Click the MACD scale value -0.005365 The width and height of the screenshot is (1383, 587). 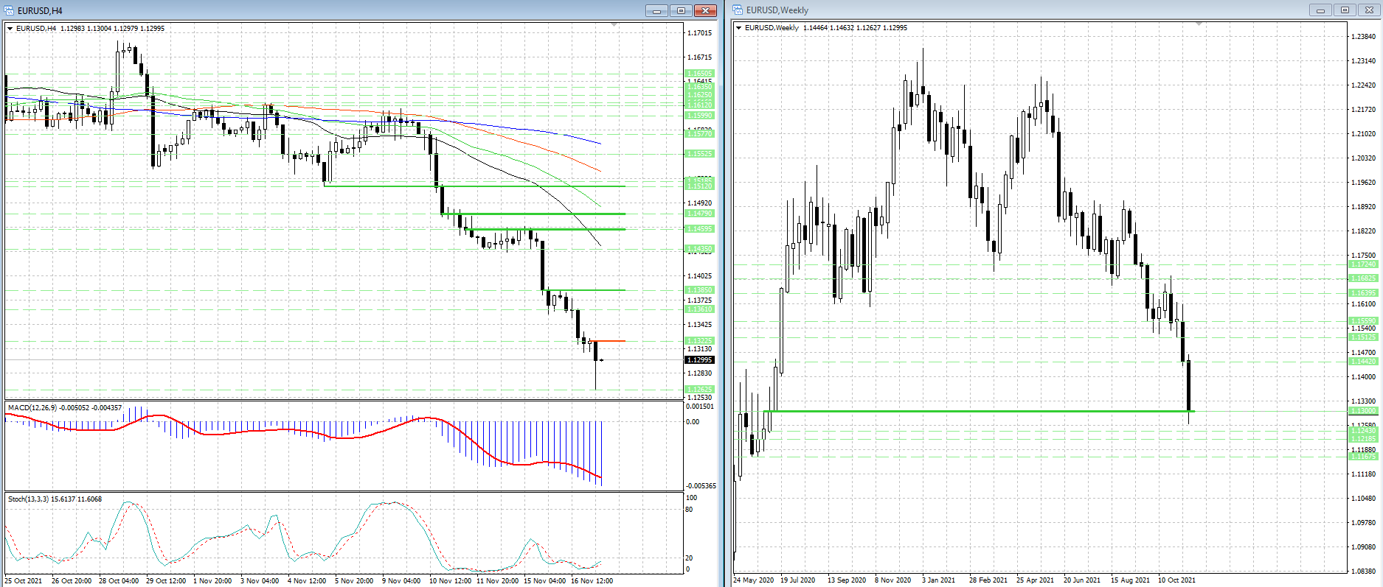pyautogui.click(x=701, y=486)
